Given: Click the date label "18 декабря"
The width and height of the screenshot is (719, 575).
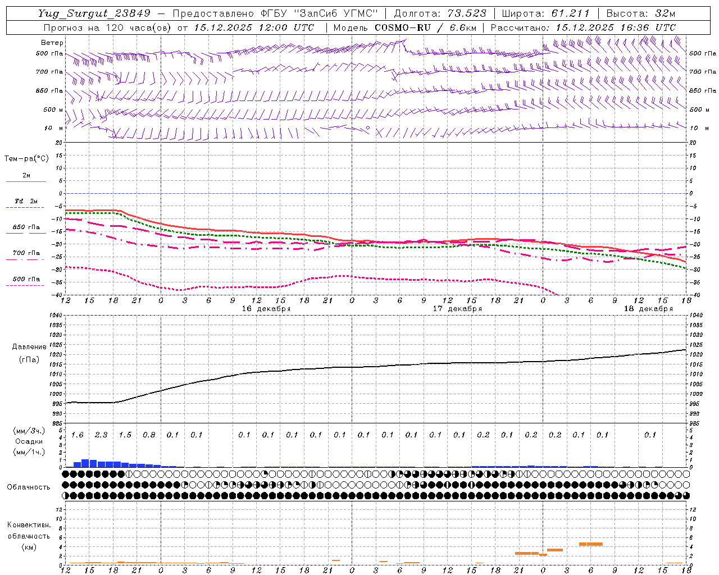Looking at the screenshot, I should (x=648, y=309).
